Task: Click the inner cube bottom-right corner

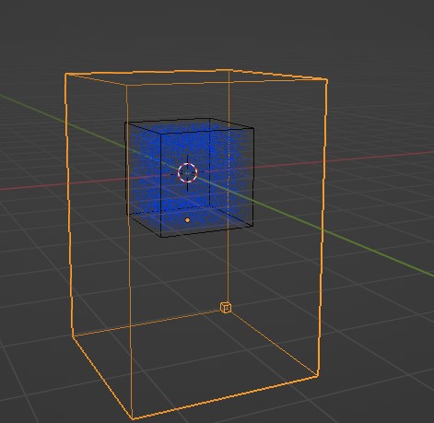Action: coord(252,226)
